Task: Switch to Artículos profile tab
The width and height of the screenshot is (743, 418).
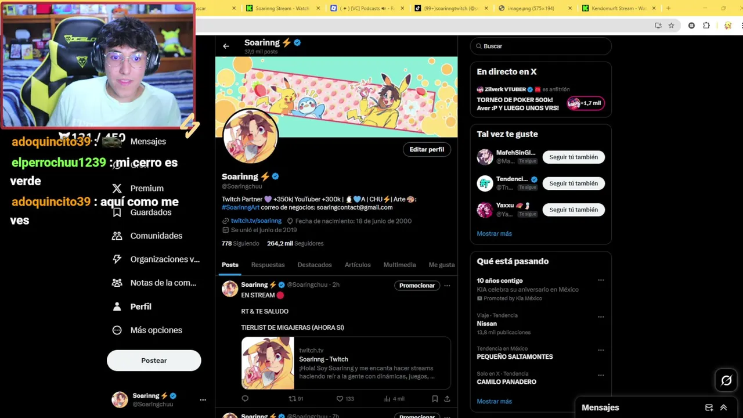Action: [358, 265]
